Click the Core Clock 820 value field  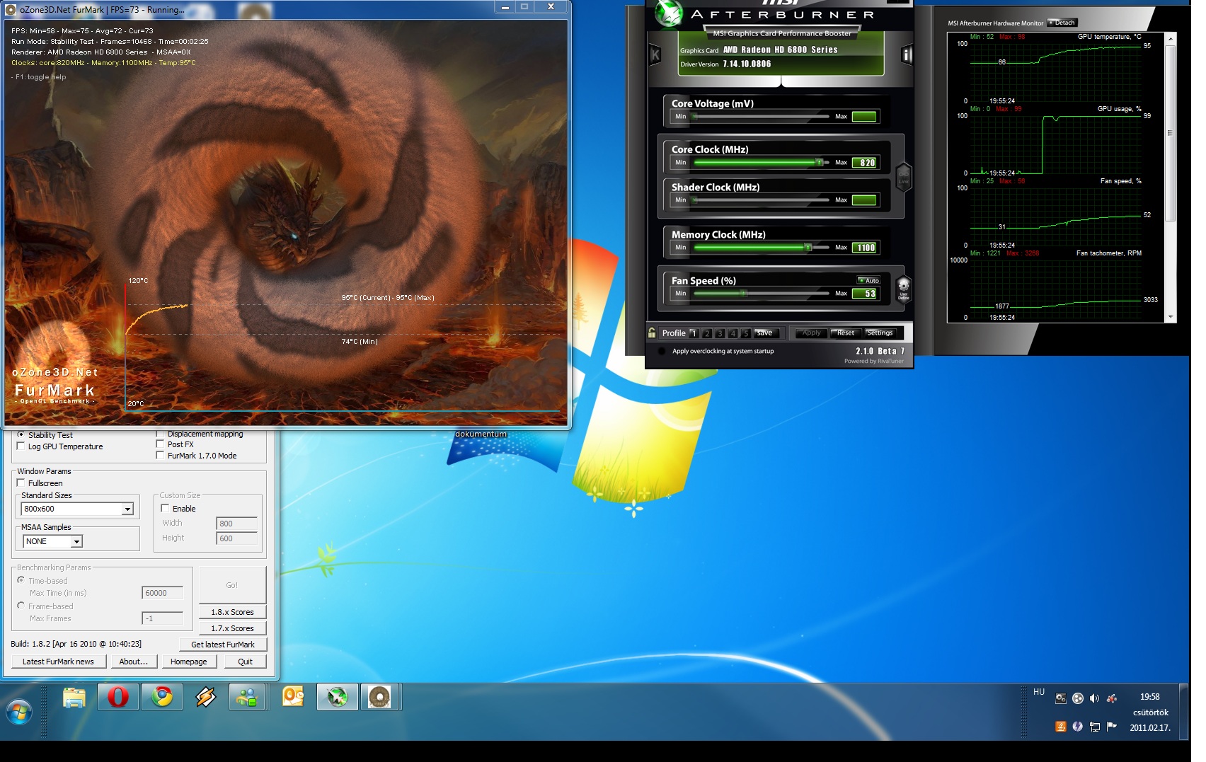866,163
